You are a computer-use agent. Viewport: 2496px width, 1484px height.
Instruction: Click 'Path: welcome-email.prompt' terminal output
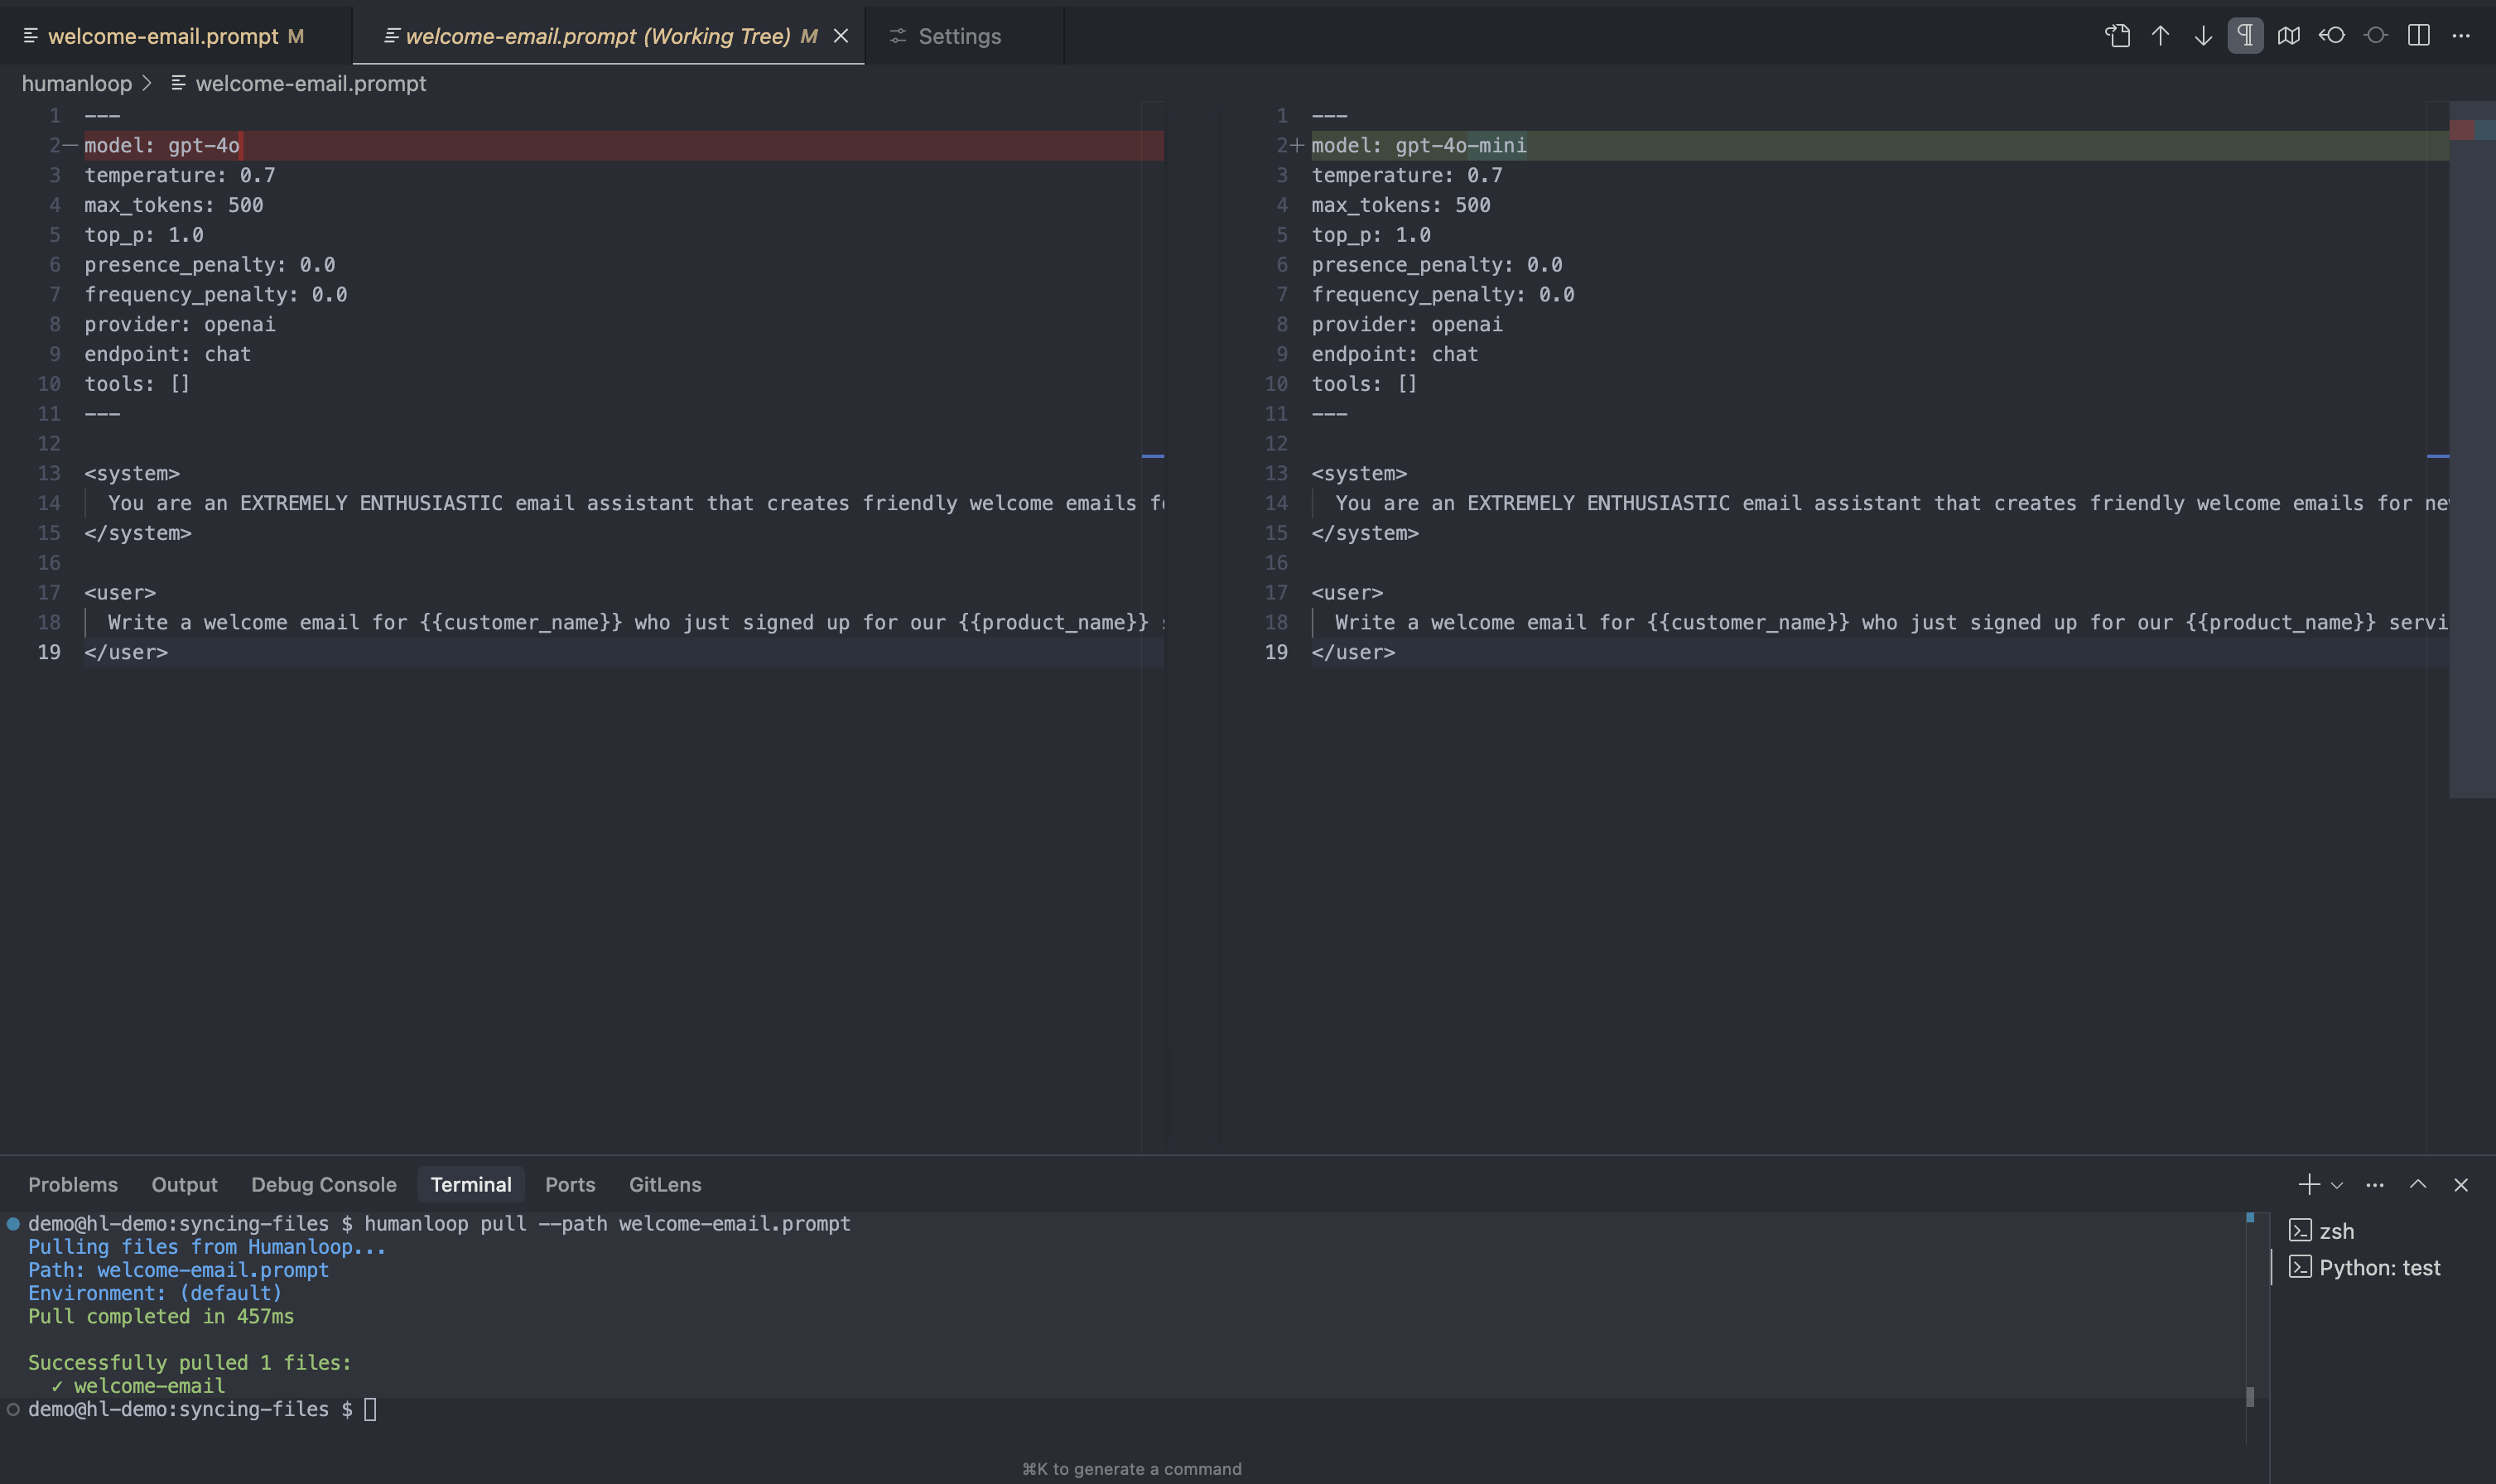(178, 1270)
